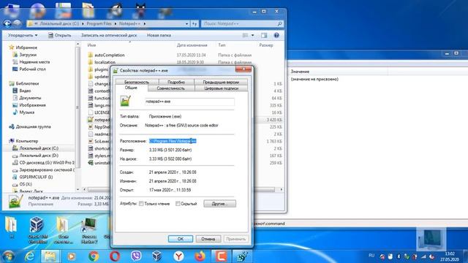Select Рабочий стол in the navigation pane

click(x=32, y=69)
